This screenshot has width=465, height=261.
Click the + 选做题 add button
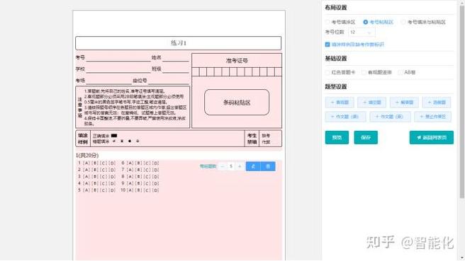click(437, 103)
